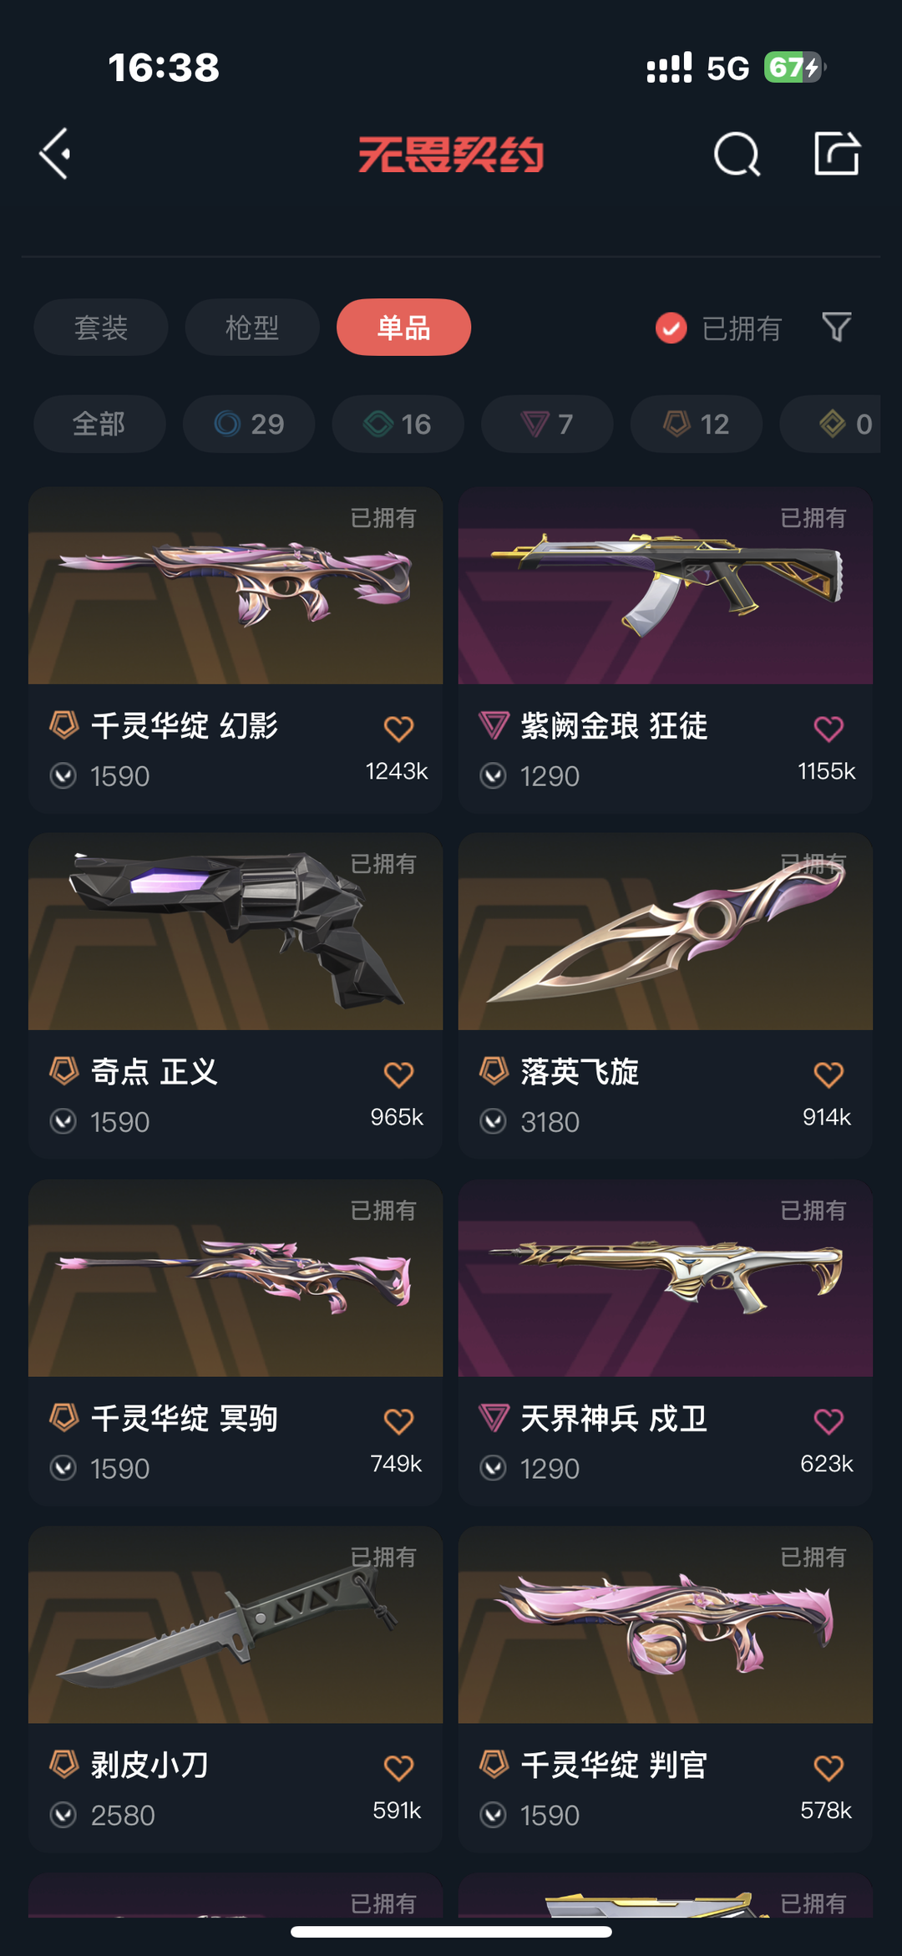The width and height of the screenshot is (902, 1956).
Task: Tap heart icon for 剥皮小刀
Action: [398, 1768]
